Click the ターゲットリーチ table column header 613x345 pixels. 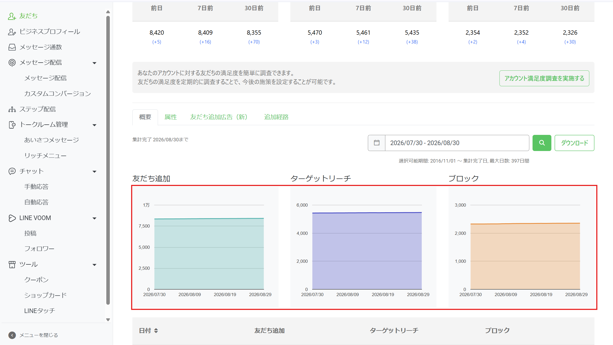click(394, 330)
